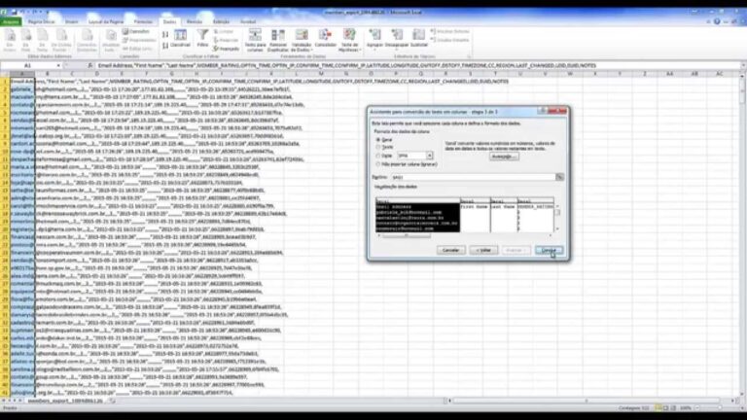Switch to Exibição tab
747x420 pixels.
[x=221, y=21]
